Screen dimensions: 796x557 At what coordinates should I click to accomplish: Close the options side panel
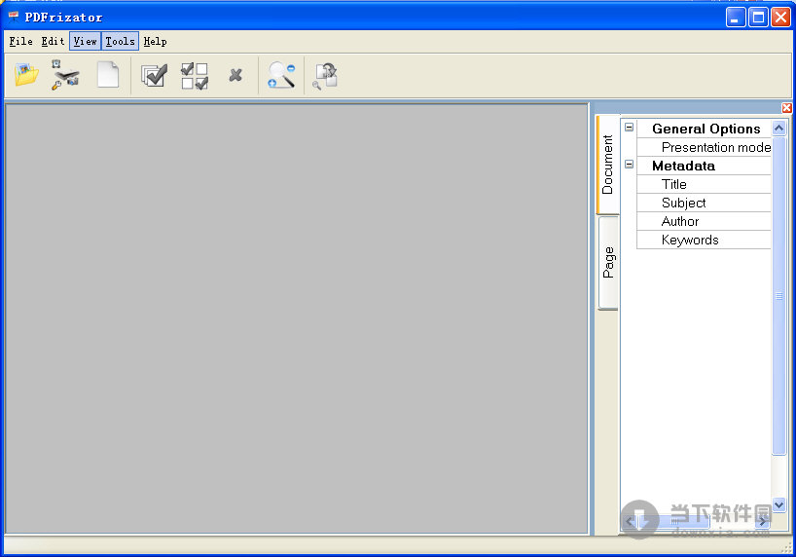786,108
